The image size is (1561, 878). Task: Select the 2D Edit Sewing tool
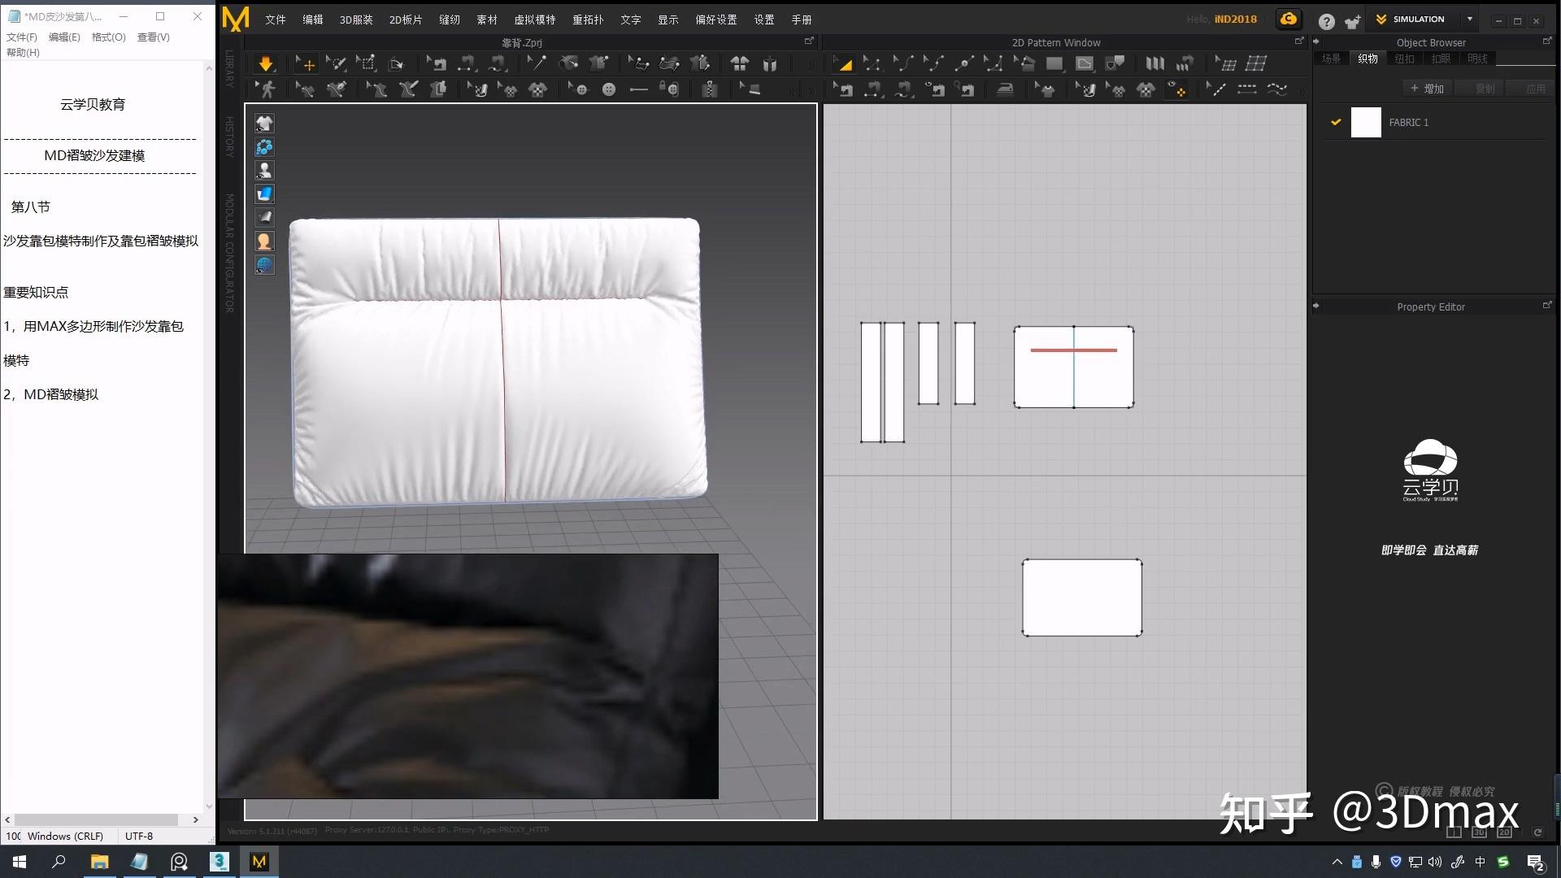(843, 89)
